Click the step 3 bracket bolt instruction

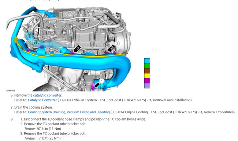coord(55,133)
